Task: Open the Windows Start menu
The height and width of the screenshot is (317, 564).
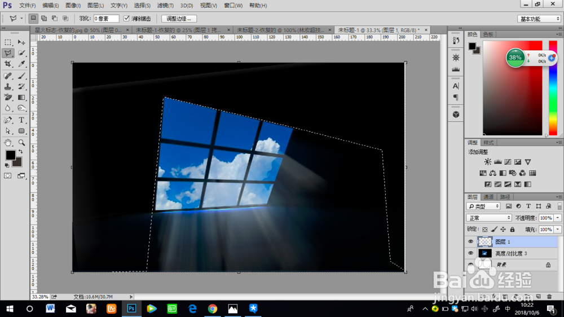Action: pyautogui.click(x=10, y=309)
